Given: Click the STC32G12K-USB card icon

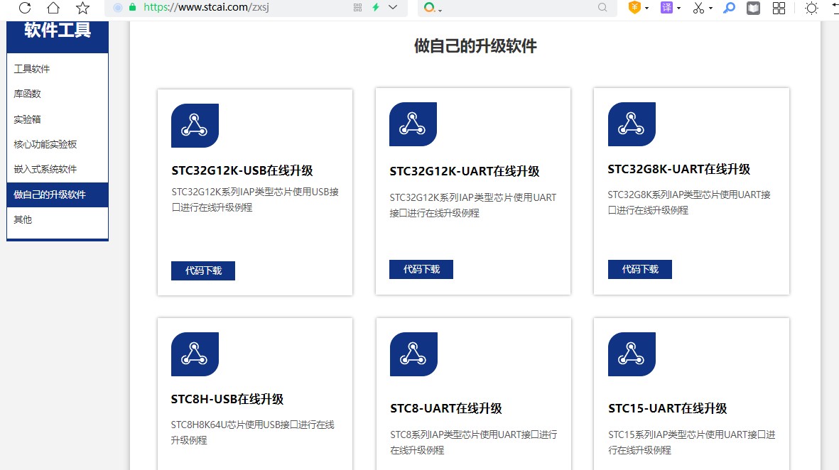Looking at the screenshot, I should pyautogui.click(x=195, y=126).
